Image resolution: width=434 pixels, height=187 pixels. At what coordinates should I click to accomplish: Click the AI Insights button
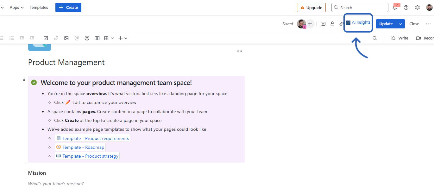358,23
